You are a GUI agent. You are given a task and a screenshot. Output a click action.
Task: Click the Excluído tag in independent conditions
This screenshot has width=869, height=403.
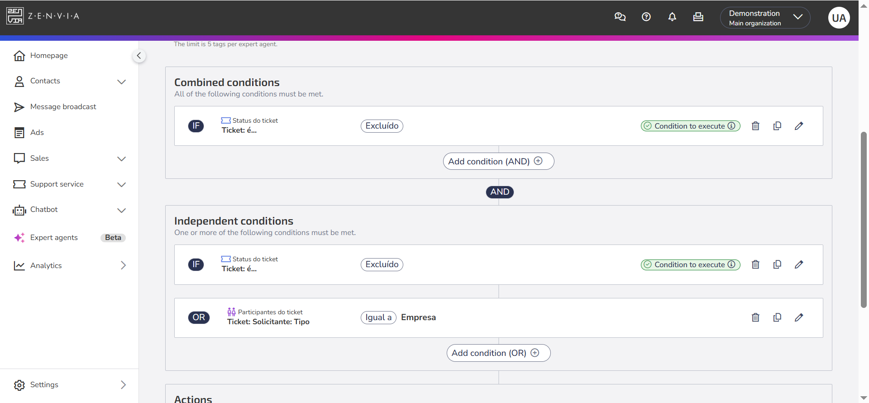(x=382, y=264)
